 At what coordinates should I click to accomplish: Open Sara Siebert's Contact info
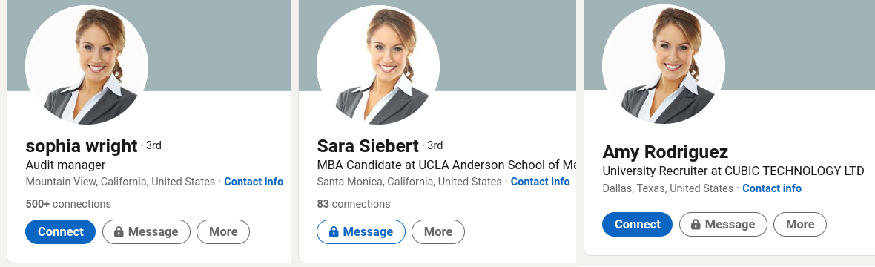pyautogui.click(x=540, y=182)
